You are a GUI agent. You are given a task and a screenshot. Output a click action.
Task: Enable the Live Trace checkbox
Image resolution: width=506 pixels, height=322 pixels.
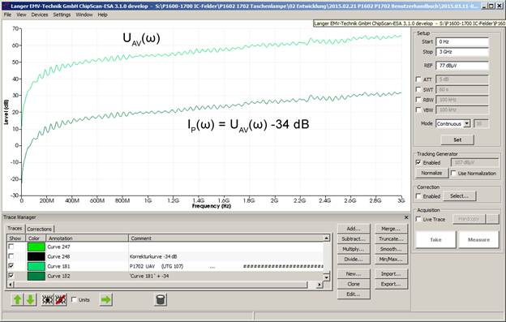[418, 219]
